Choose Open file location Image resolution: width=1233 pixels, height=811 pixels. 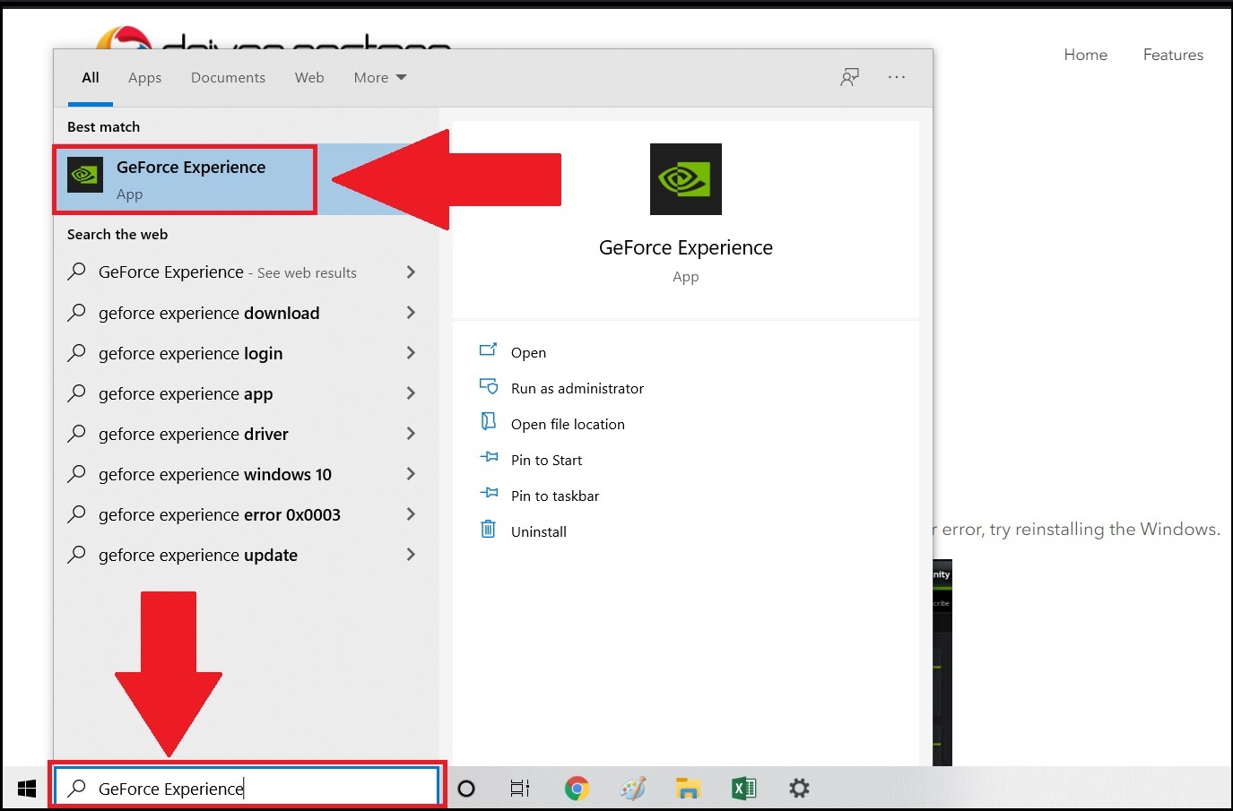pyautogui.click(x=568, y=424)
